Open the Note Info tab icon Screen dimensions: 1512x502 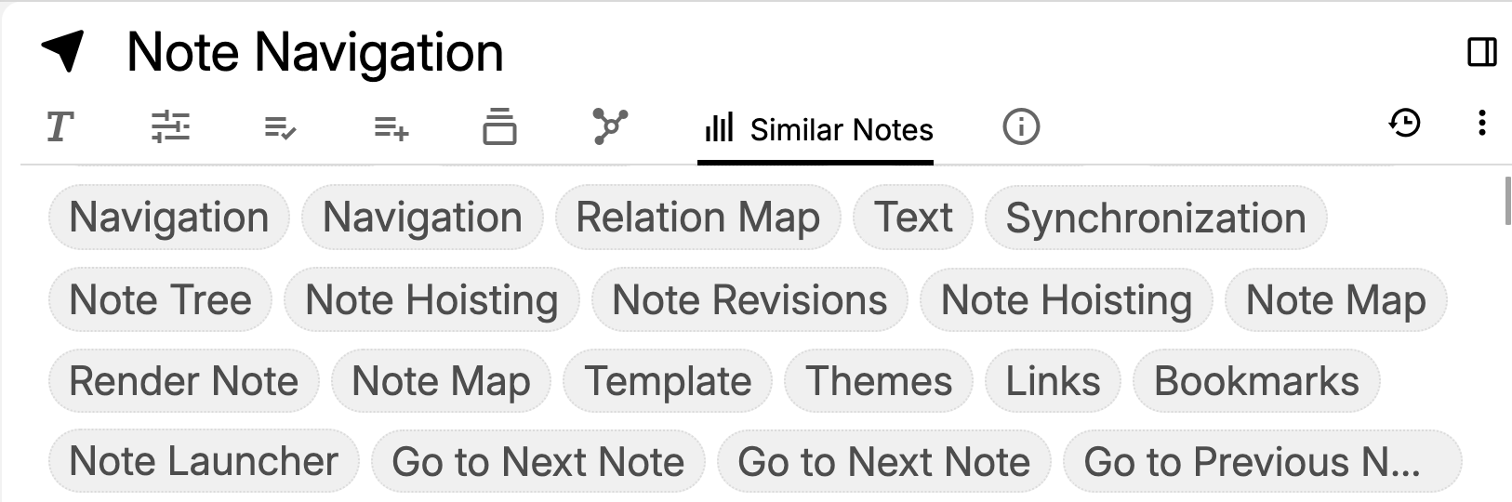(x=1021, y=126)
